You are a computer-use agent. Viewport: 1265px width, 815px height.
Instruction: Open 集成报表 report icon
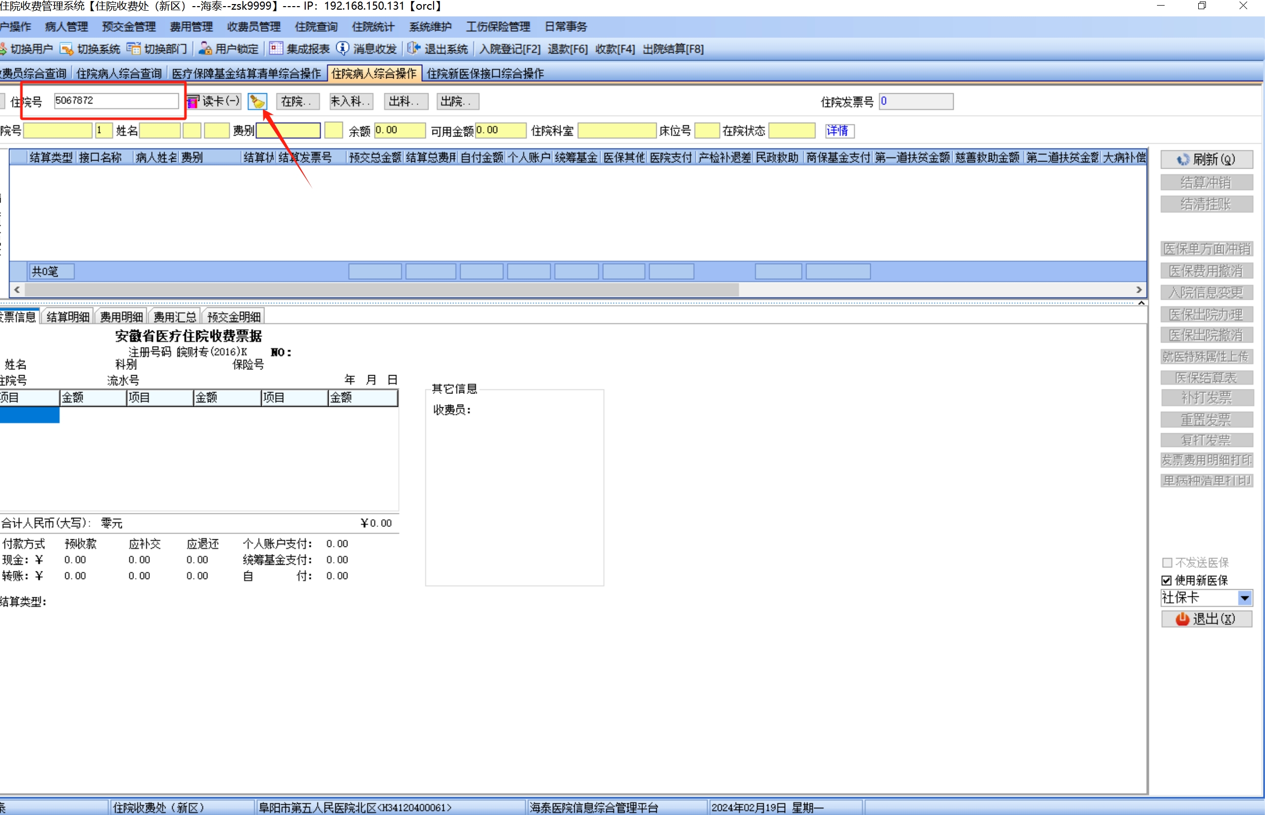tap(276, 49)
